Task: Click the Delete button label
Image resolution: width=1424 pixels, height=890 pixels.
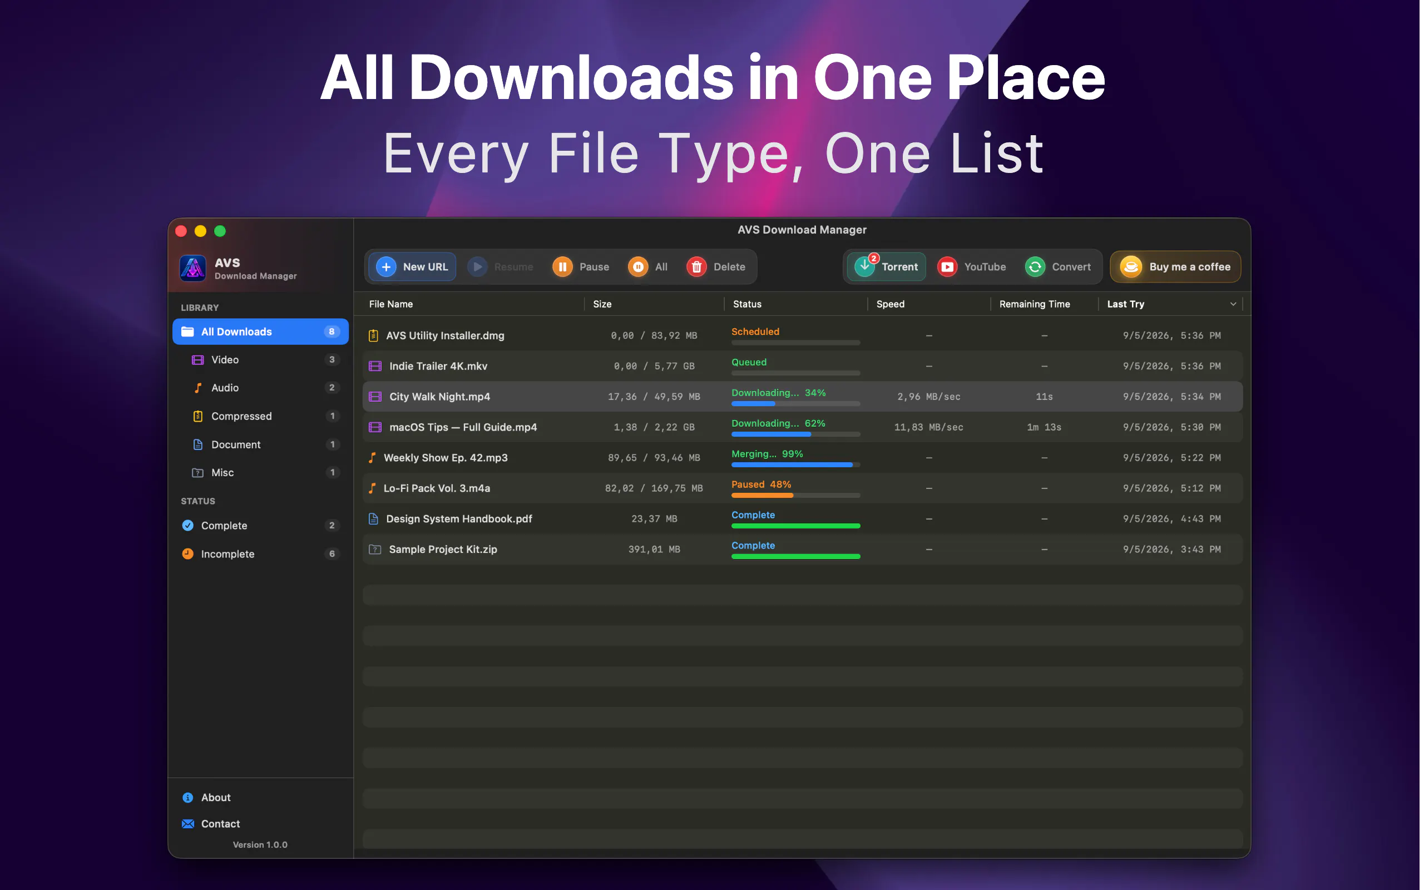Action: [731, 267]
